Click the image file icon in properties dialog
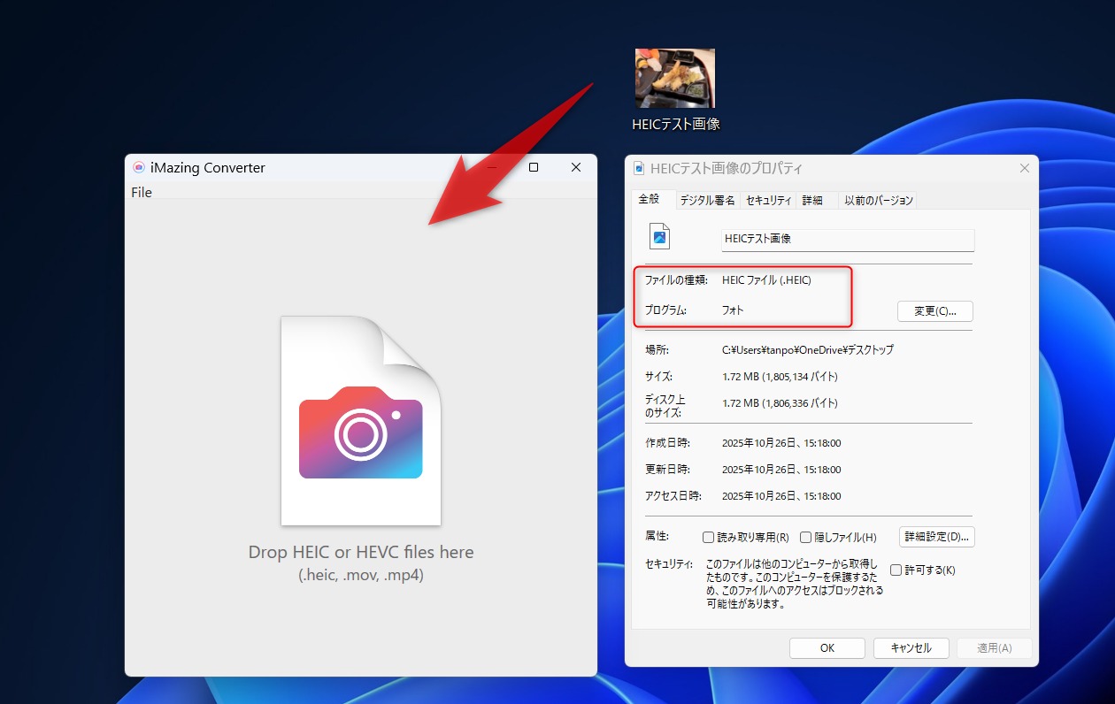 (x=658, y=235)
